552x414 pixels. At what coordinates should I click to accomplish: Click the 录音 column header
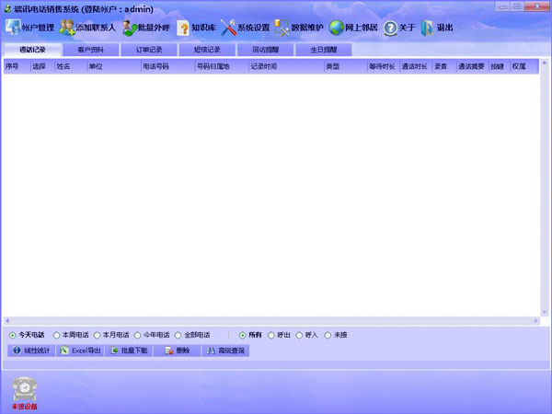444,66
